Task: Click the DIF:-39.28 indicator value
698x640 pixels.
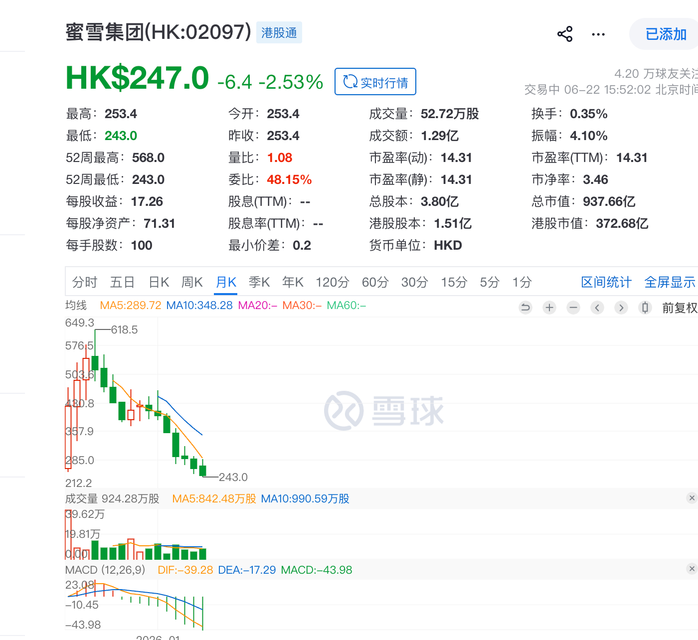Action: [x=185, y=570]
